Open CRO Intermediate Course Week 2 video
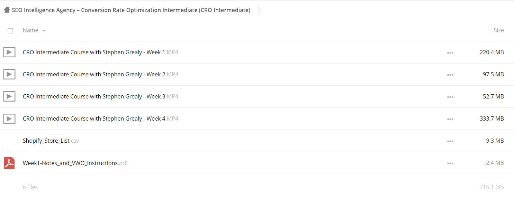This screenshot has height=209, width=514. 100,75
